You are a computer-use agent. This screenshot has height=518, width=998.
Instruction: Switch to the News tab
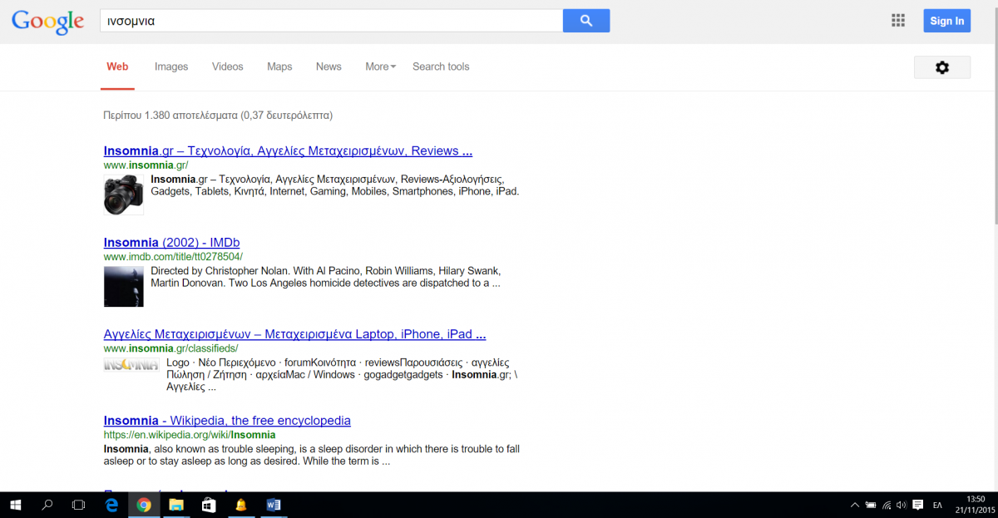coord(329,67)
